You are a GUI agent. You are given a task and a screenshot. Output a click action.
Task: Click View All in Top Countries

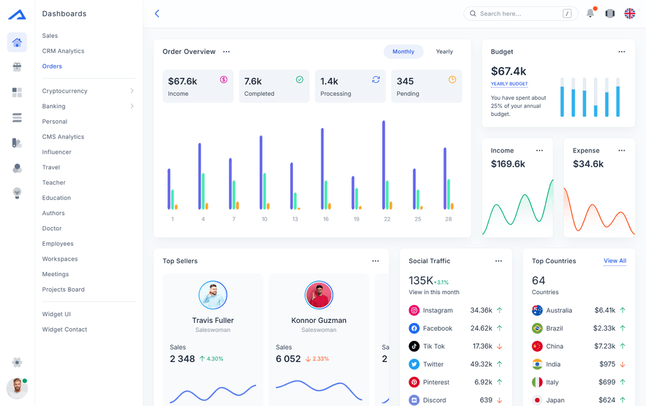point(615,261)
